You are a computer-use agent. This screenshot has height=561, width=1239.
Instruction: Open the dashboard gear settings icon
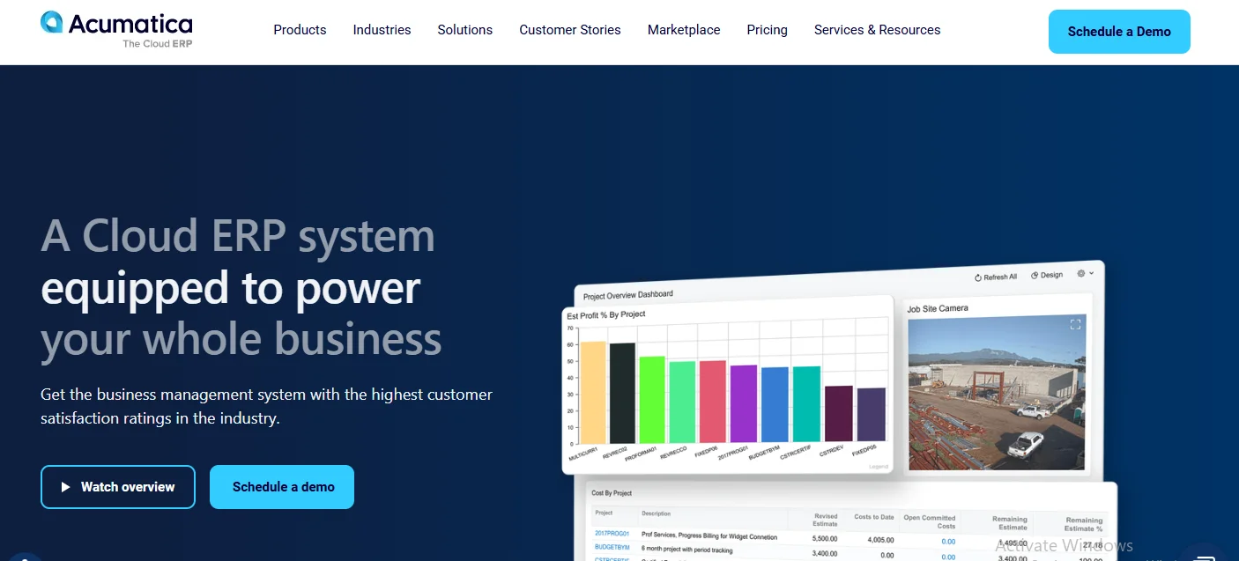pos(1081,274)
